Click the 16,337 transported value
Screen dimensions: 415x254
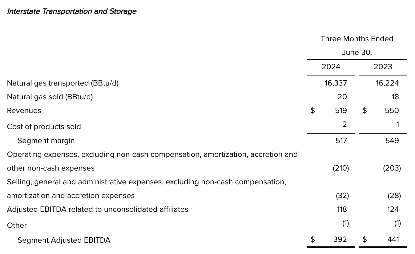click(335, 83)
